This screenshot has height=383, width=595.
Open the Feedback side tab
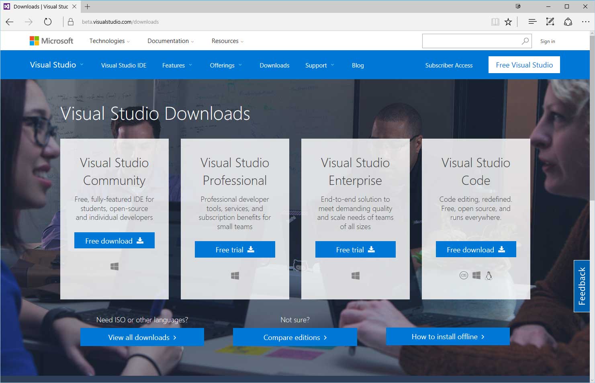point(582,286)
